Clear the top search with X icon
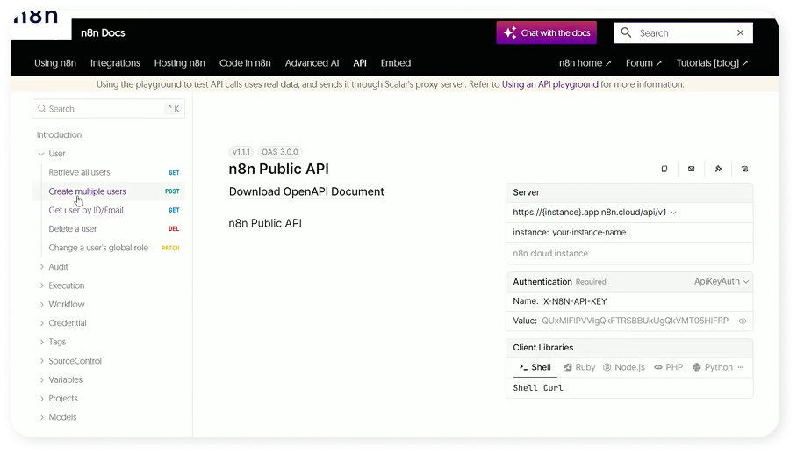Viewport: 797px width, 455px height. pos(740,33)
